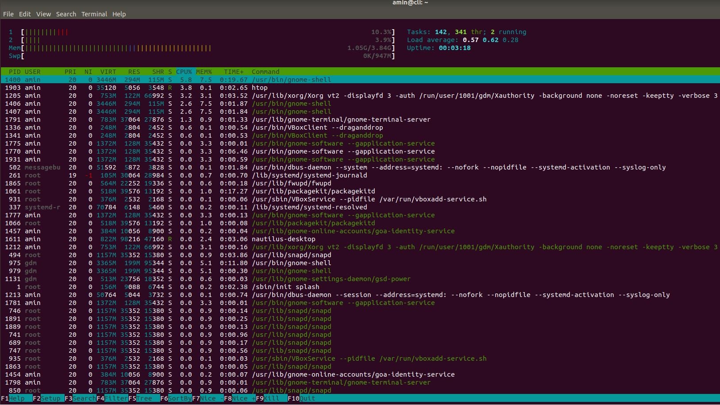The height and width of the screenshot is (405, 720).
Task: Open the File menu
Action: click(x=8, y=14)
